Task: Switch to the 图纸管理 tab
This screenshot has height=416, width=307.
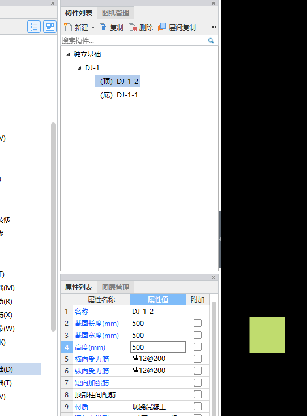Action: coord(116,12)
